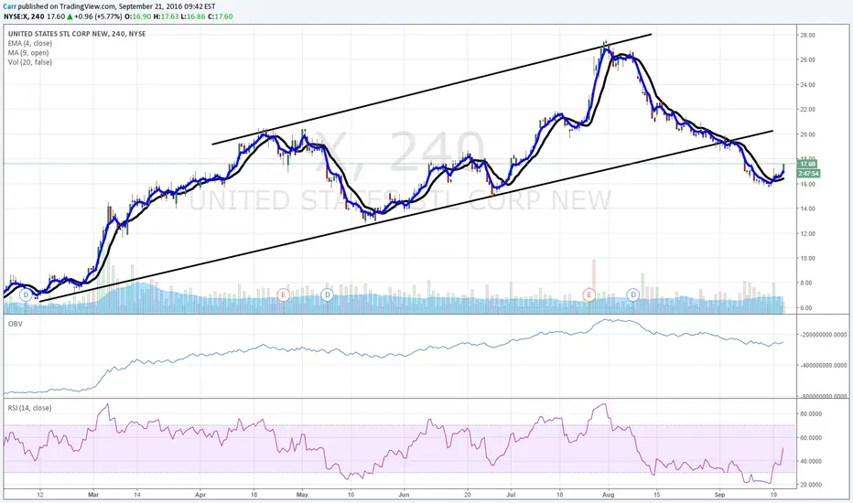Click the RSI (14, close) pane label
853x503 pixels.
point(29,408)
